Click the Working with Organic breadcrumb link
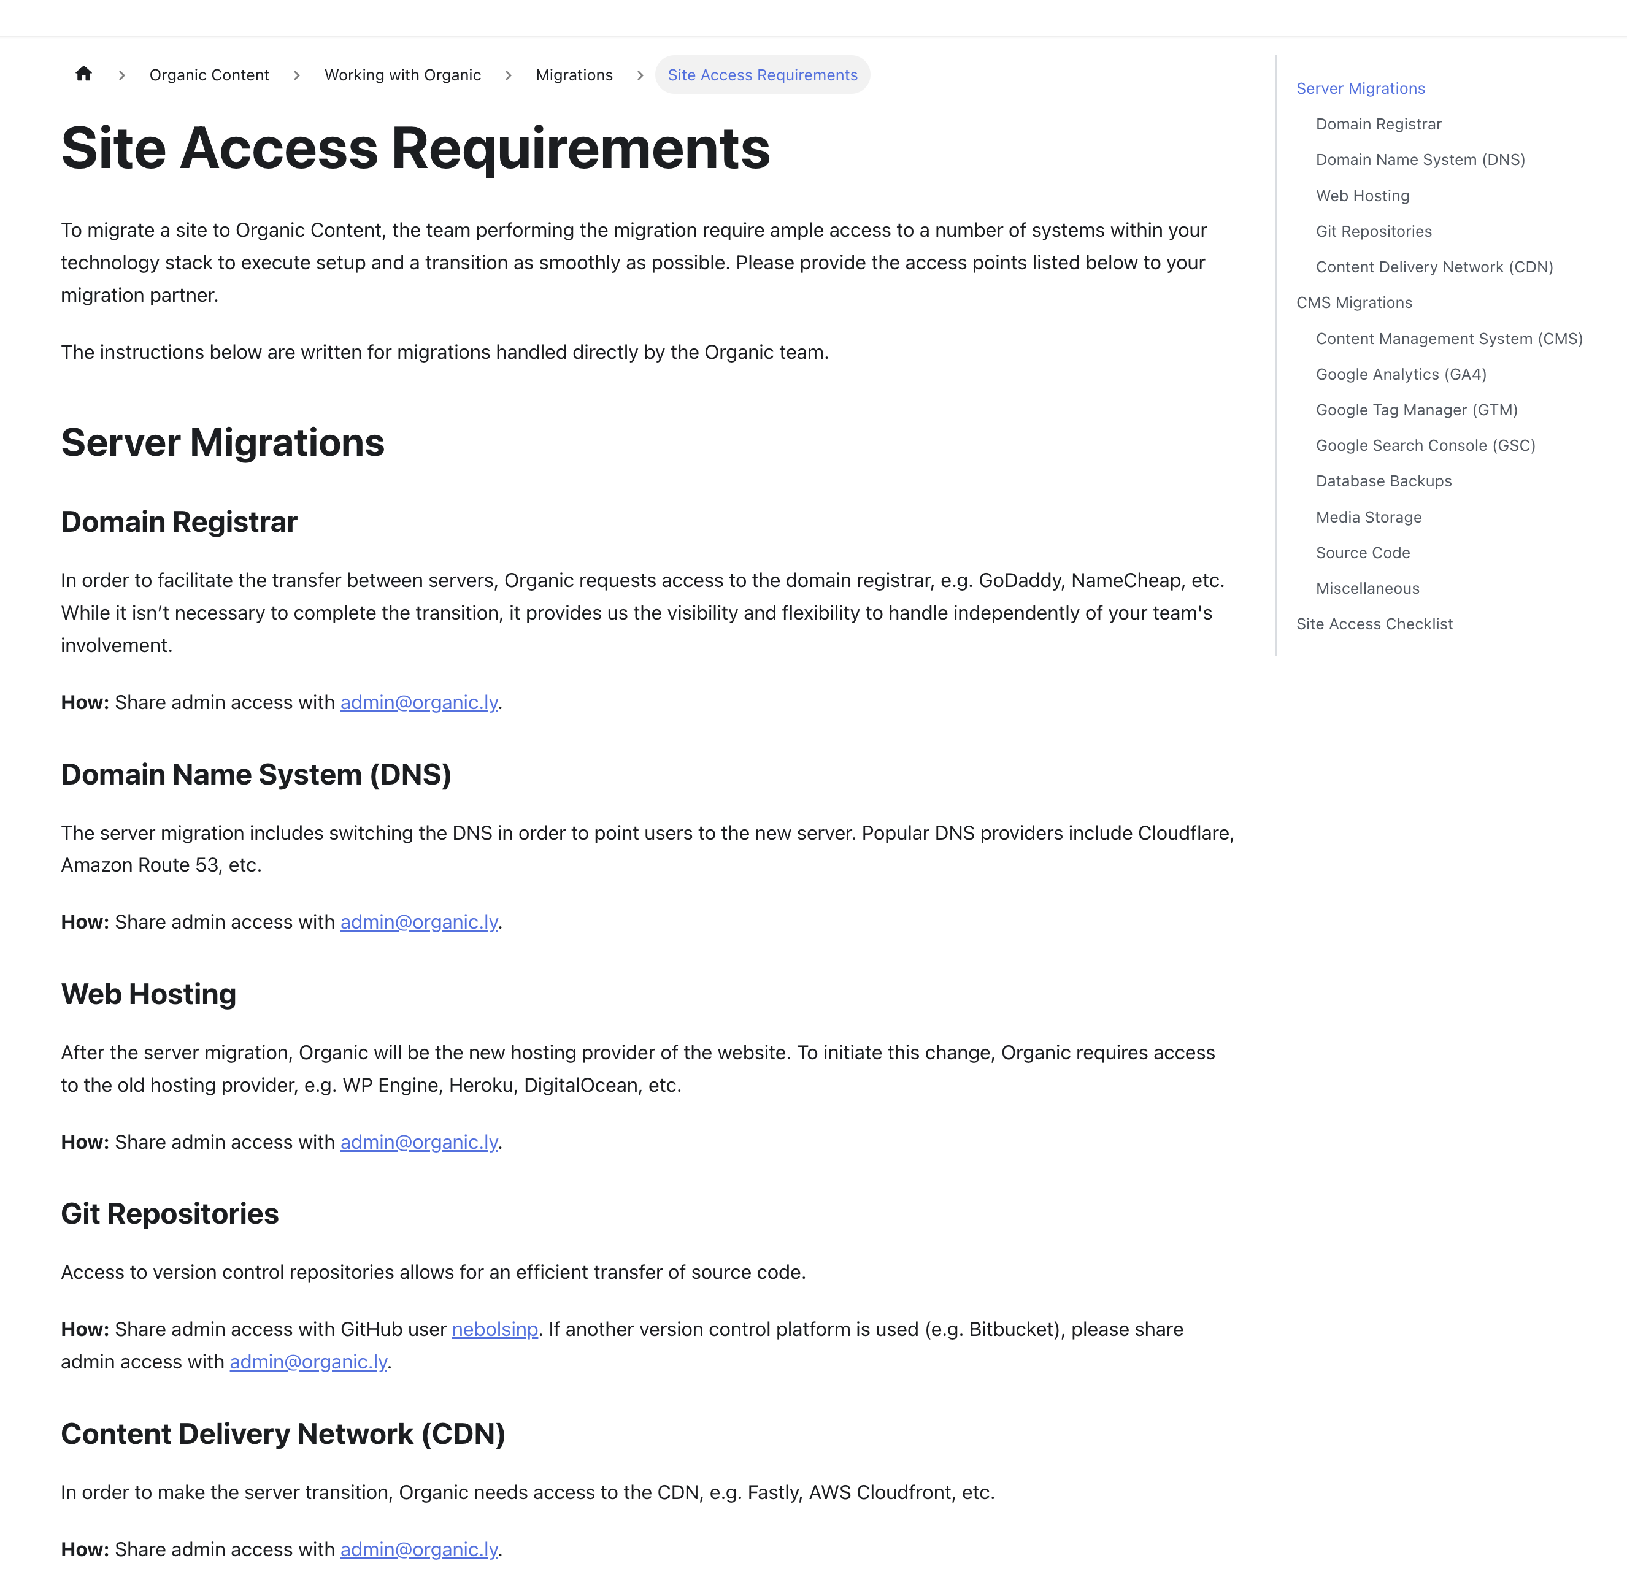Viewport: 1627px width, 1596px height. click(402, 75)
